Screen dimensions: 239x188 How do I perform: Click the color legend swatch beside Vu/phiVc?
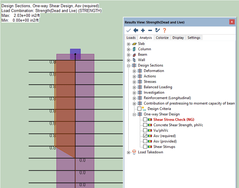pos(150,130)
